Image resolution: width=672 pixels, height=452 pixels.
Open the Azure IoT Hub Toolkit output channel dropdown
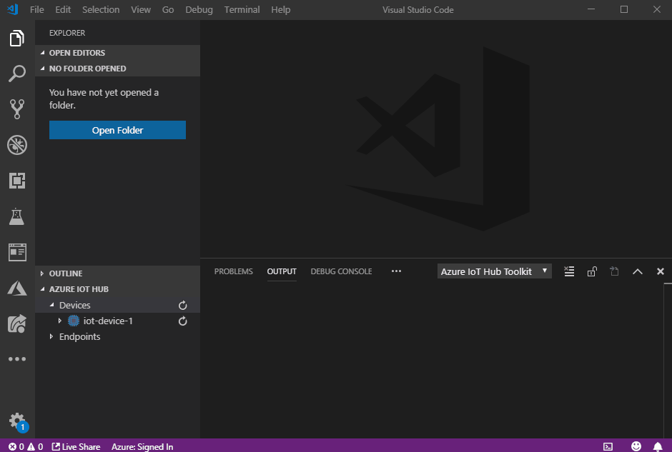(494, 271)
